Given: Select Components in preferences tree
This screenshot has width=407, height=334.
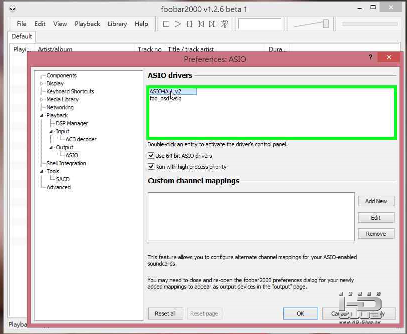Looking at the screenshot, I should [61, 75].
